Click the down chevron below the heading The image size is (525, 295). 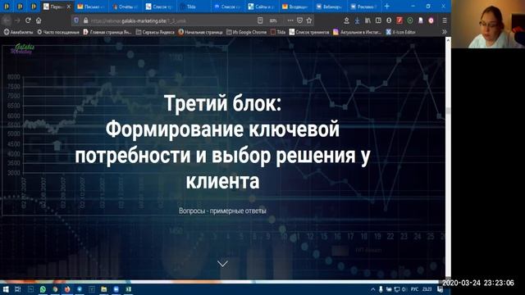pos(222,264)
